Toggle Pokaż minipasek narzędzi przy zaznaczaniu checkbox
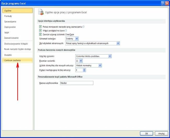This screenshot has width=170, height=138. (40, 27)
